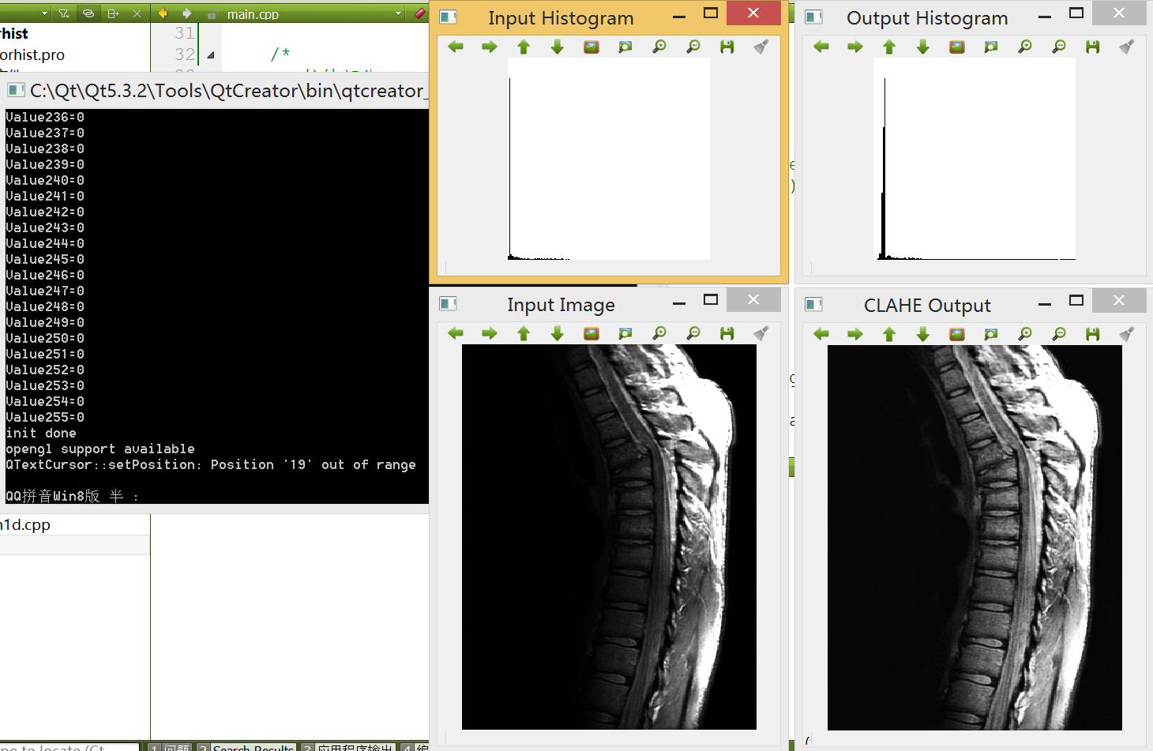Open properties brush in Input Image window

(x=761, y=333)
